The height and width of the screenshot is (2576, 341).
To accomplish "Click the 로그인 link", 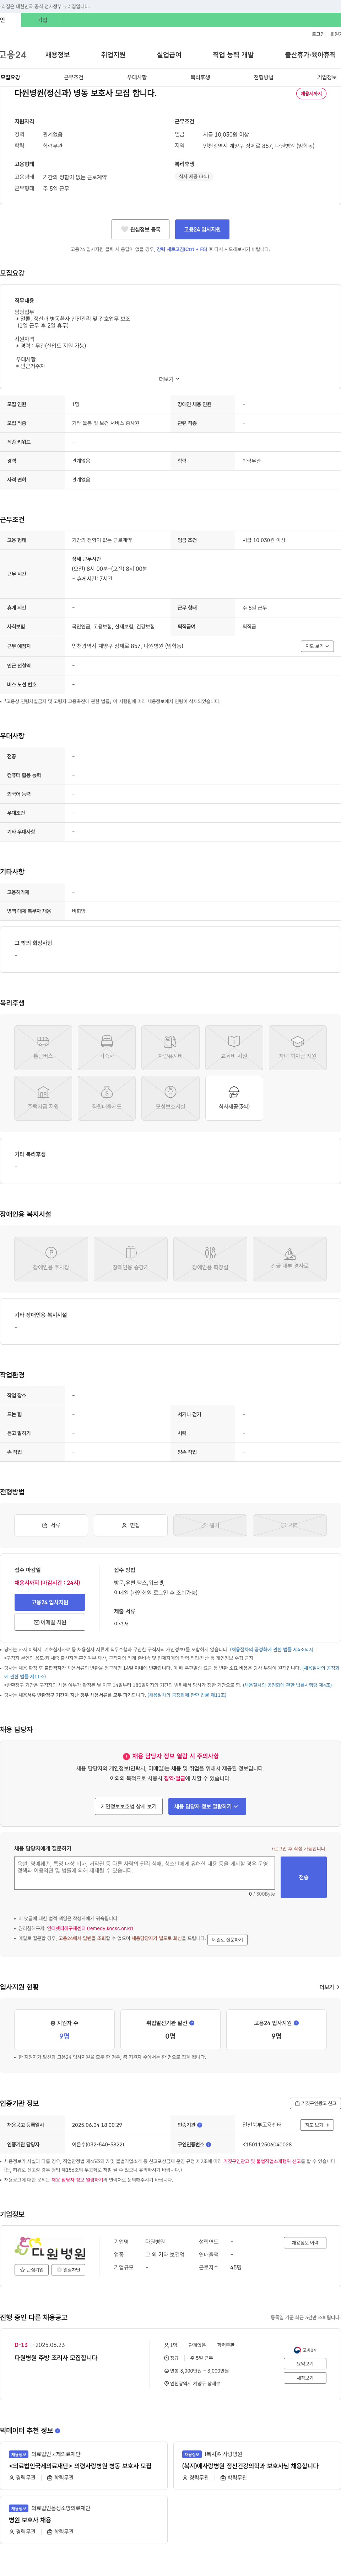I will [318, 34].
